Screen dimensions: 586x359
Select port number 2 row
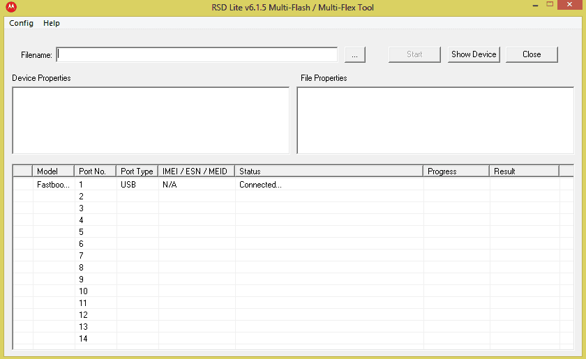[294, 197]
